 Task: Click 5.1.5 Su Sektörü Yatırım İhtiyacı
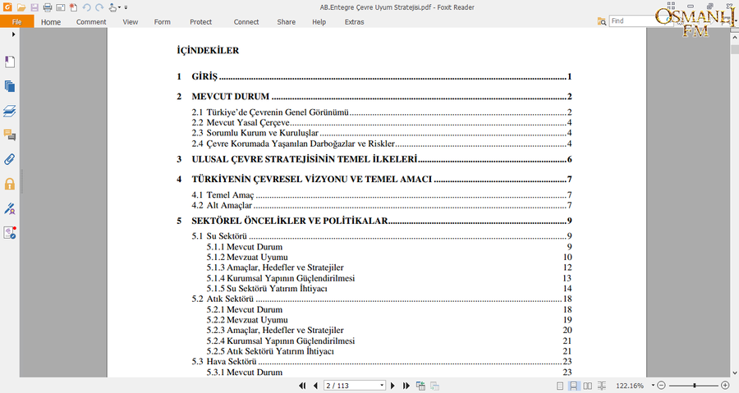(389, 289)
